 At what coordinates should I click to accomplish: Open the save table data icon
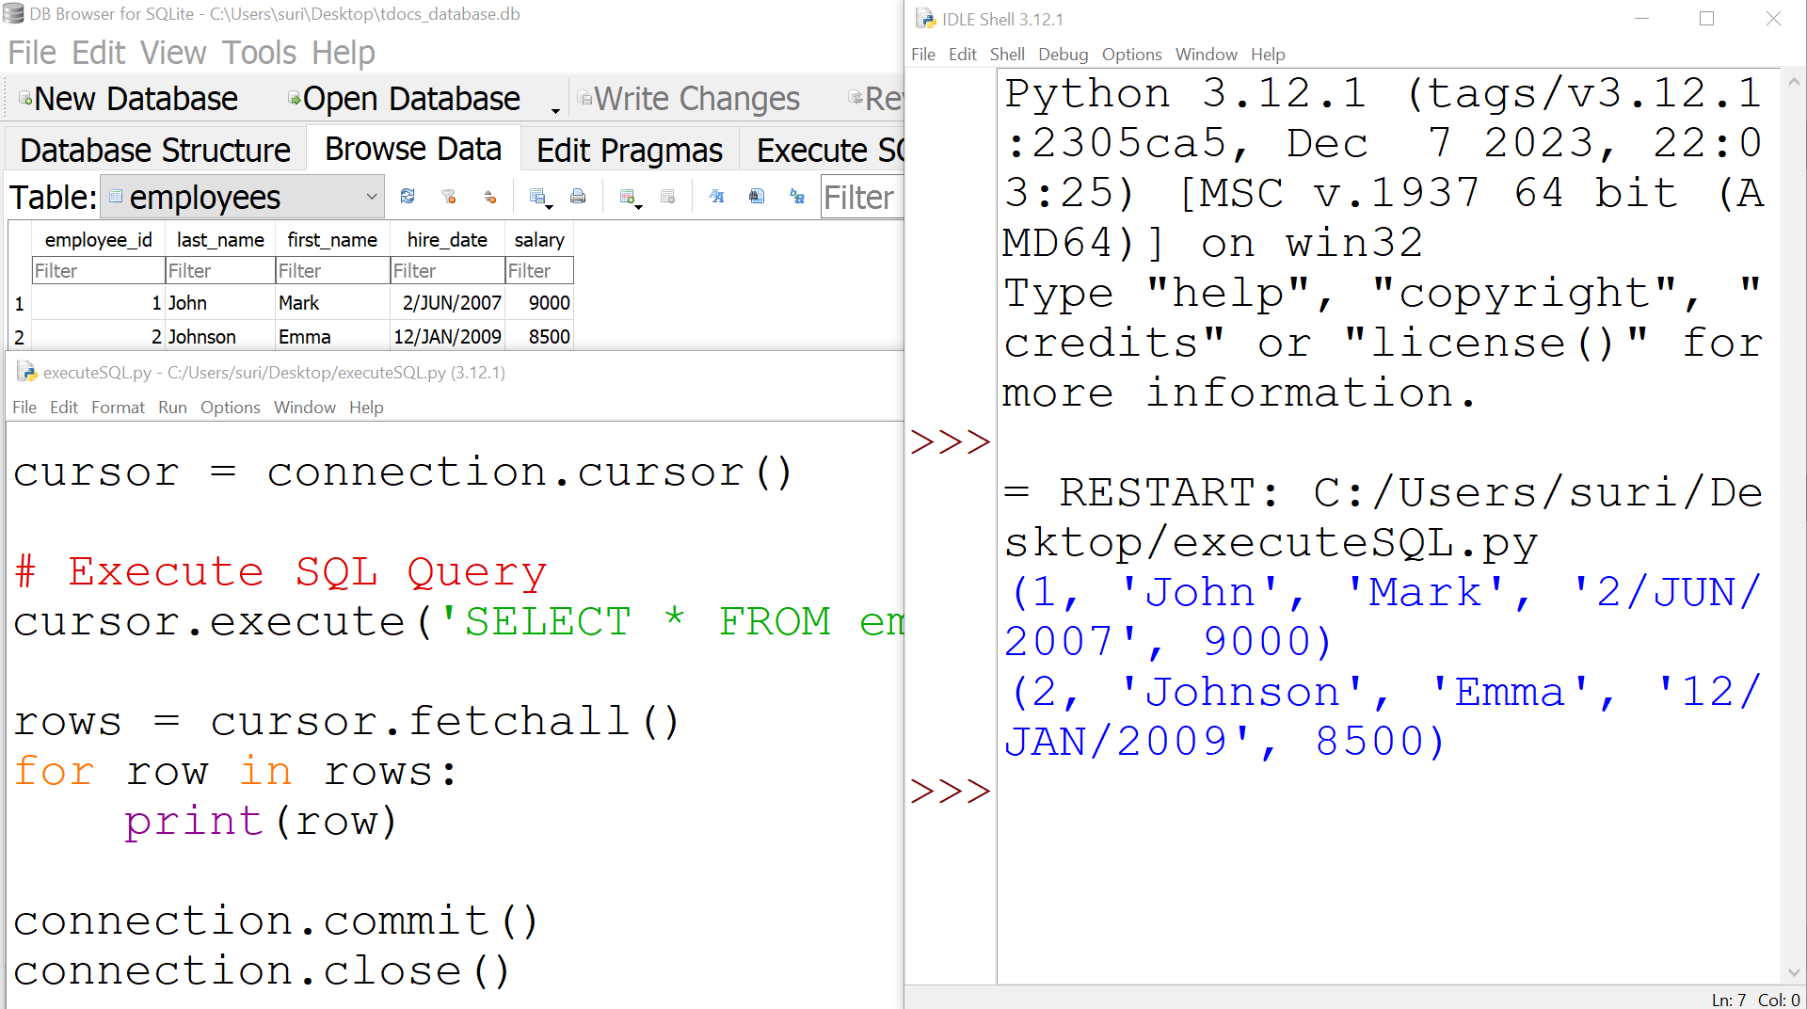coord(536,193)
